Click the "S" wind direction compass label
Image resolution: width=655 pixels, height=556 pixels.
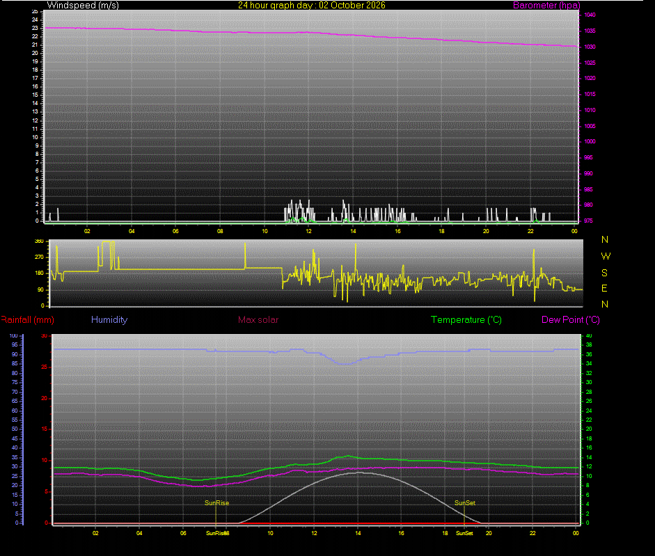[604, 273]
